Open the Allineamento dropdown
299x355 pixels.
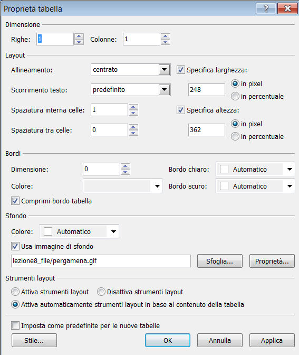(x=165, y=70)
